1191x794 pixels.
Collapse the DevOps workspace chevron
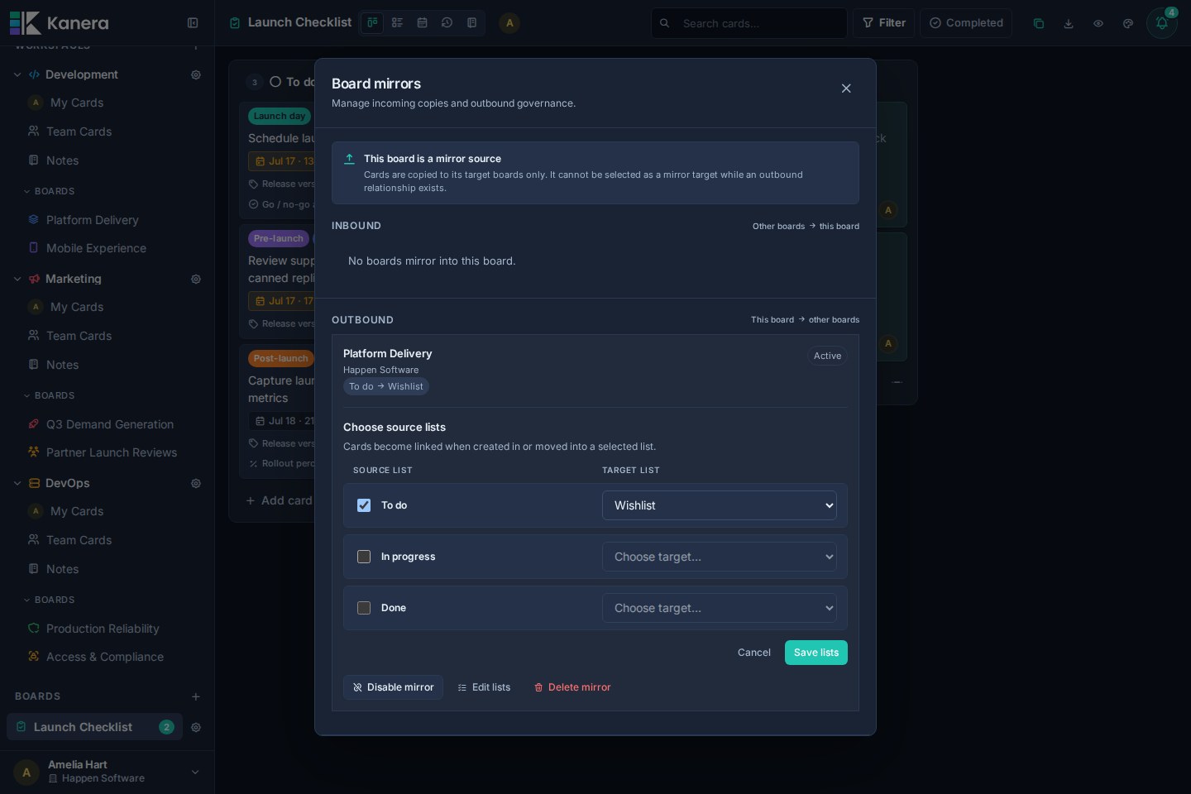click(17, 483)
